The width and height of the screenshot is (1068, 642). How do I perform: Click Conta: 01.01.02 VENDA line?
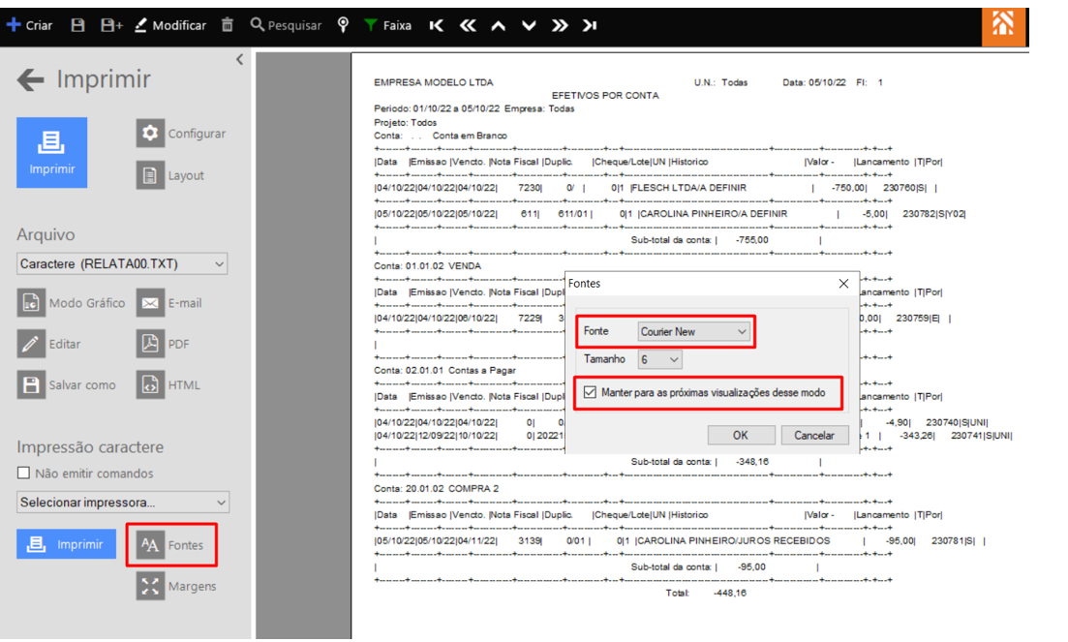(427, 265)
